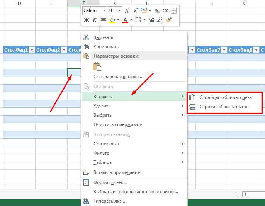Click the Столбец7 header cell text

[x=208, y=50]
